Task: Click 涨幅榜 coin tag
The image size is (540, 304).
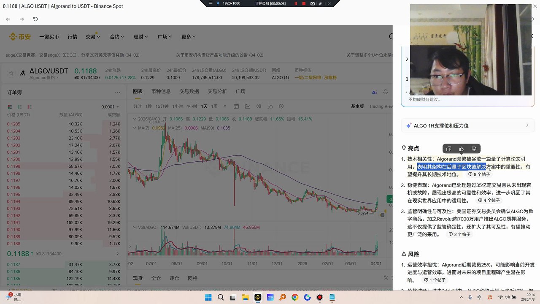Action: point(330,78)
